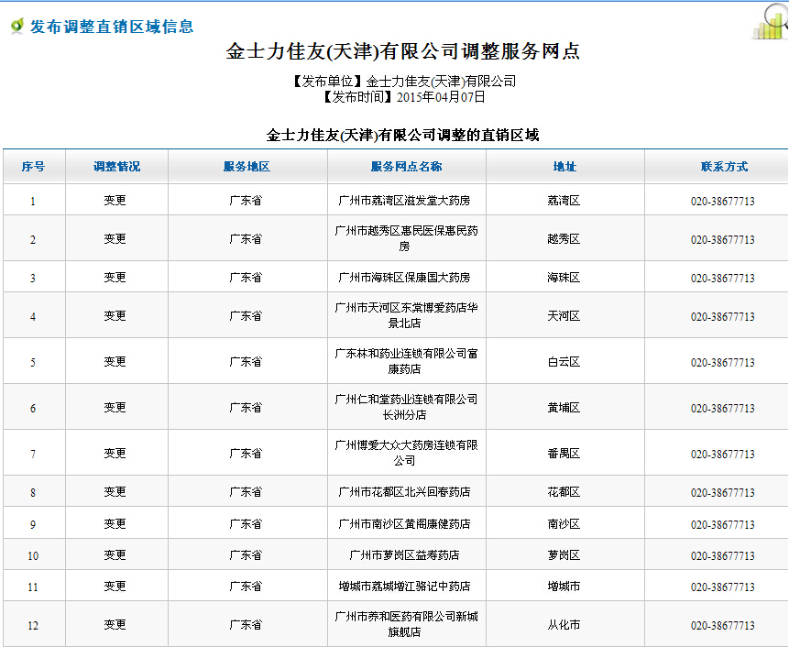Click the 广东林和药业连锁有限公司富康药店 entry

[x=405, y=361]
